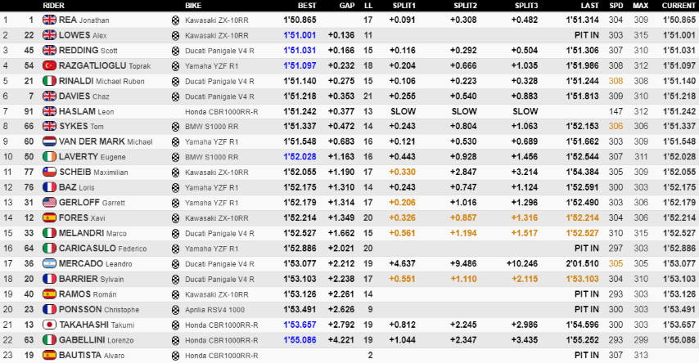Viewport: 699px width, 363px height.
Task: Click the Italian flag beside RINALDI
Action: pyautogui.click(x=49, y=81)
